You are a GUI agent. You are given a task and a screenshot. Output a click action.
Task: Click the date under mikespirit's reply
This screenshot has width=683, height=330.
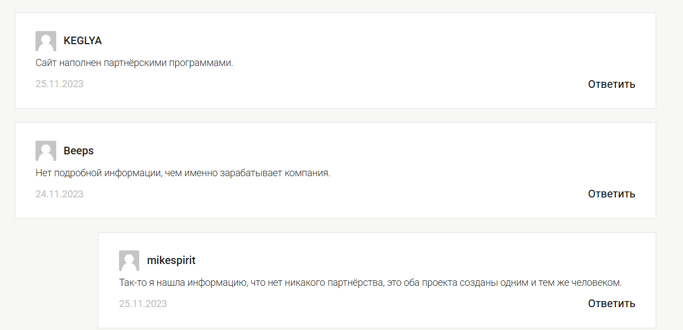click(143, 303)
